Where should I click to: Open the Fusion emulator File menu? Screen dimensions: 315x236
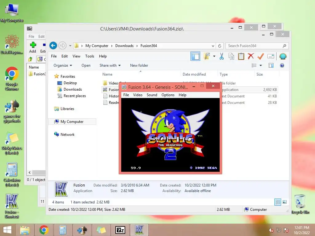(126, 95)
